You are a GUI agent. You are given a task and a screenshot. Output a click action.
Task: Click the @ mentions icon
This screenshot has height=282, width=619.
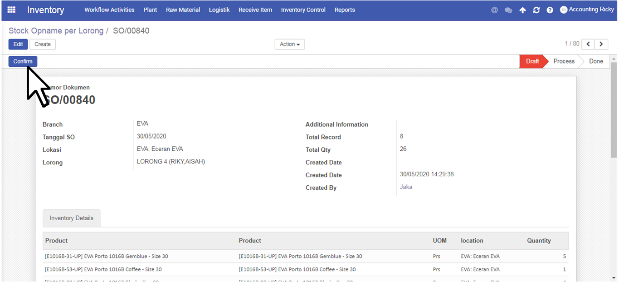point(494,10)
